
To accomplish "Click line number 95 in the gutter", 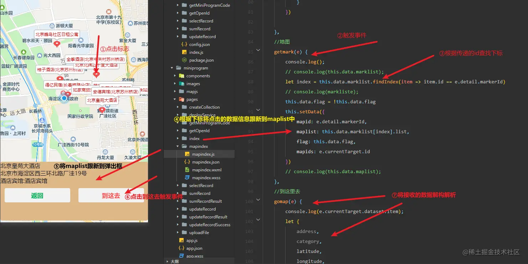I will click(250, 151).
